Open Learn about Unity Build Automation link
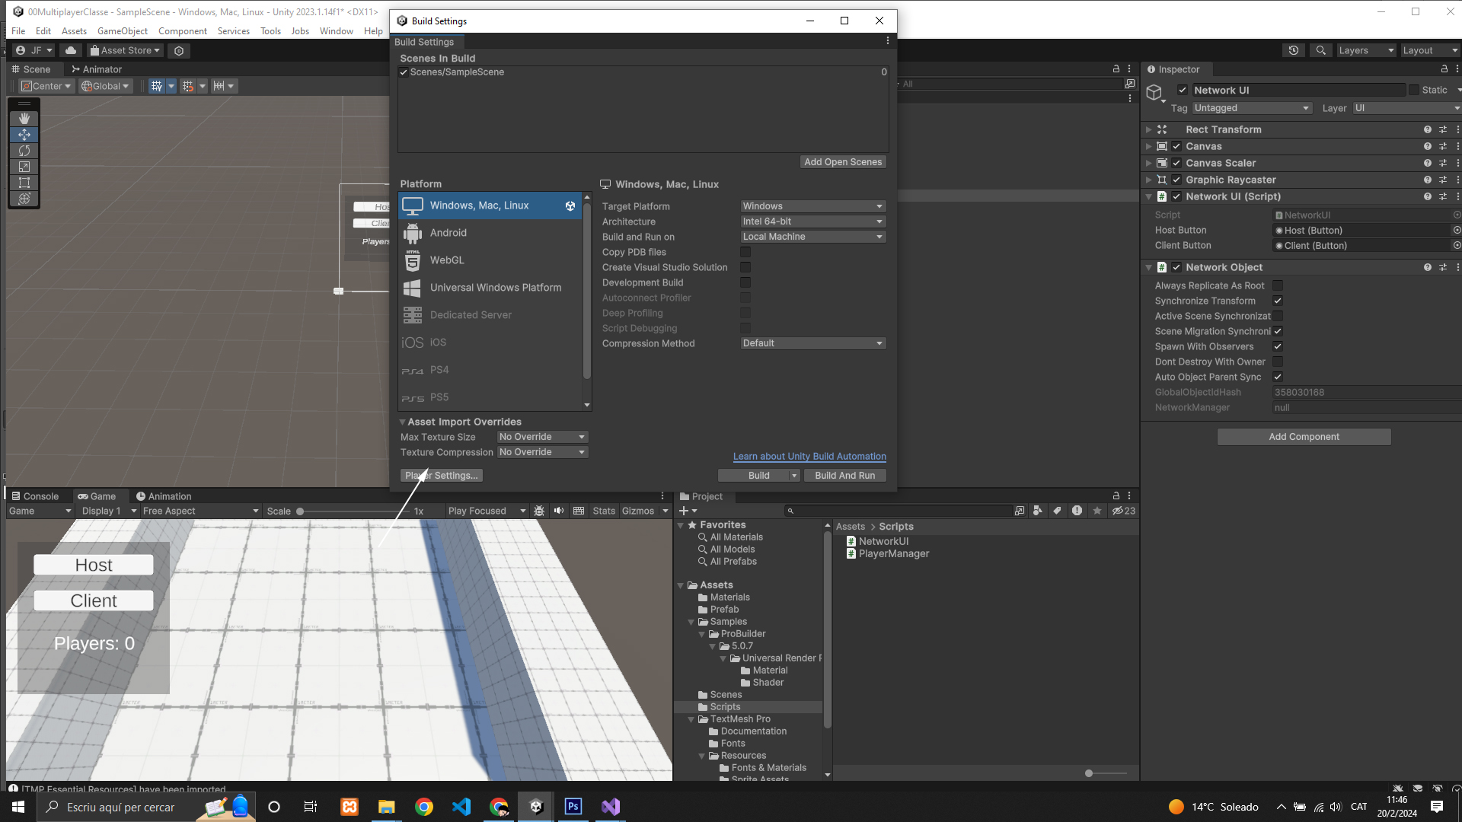The height and width of the screenshot is (822, 1462). [x=809, y=457]
